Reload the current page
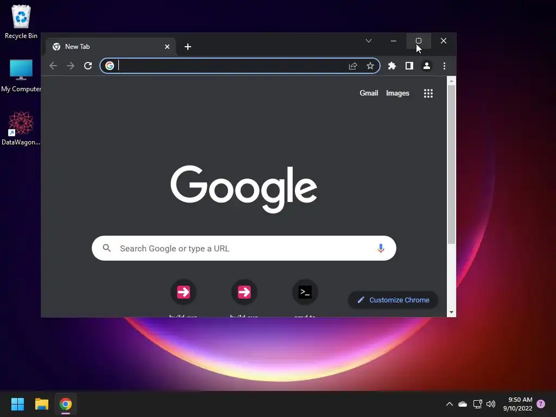 88,66
